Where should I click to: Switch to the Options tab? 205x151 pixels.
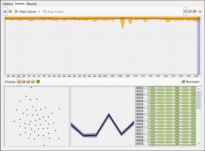point(8,4)
